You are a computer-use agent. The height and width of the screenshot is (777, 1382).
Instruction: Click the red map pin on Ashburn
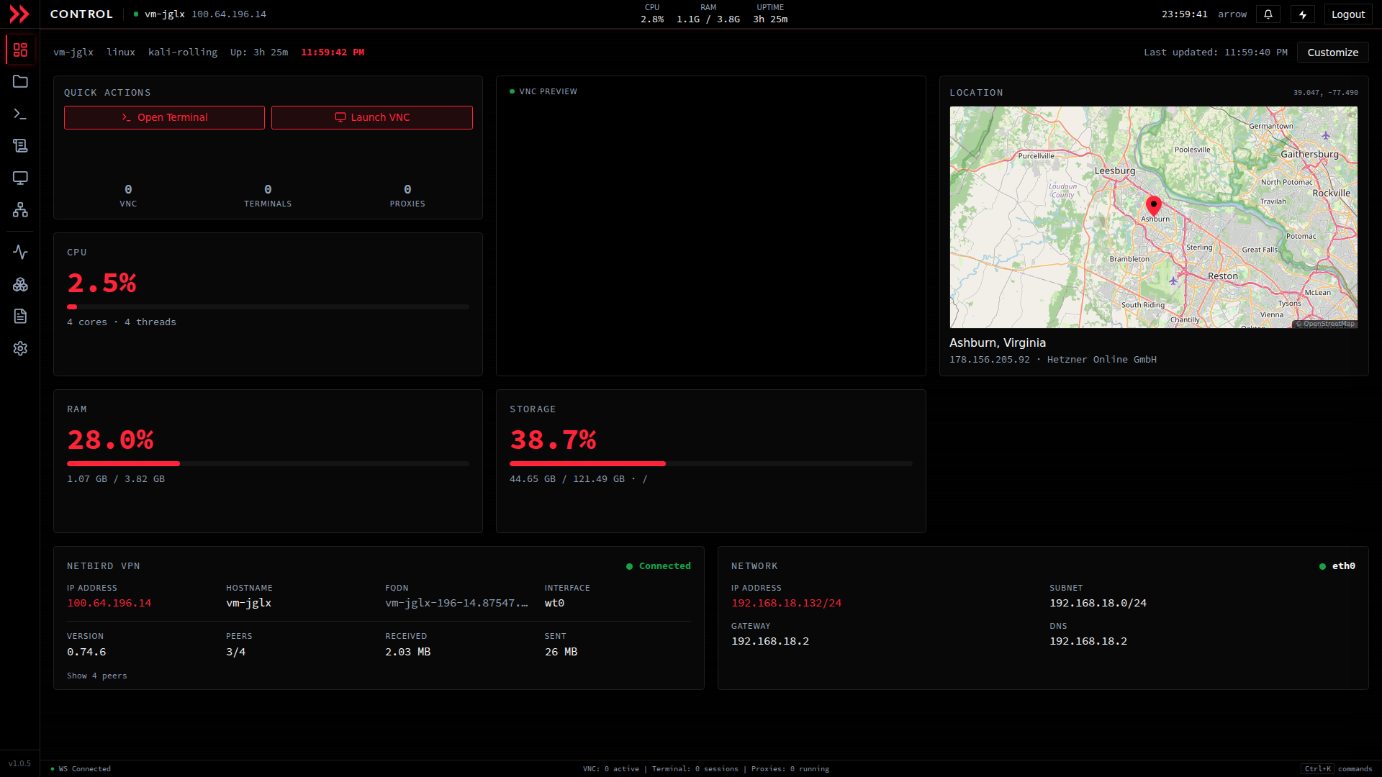pyautogui.click(x=1154, y=207)
